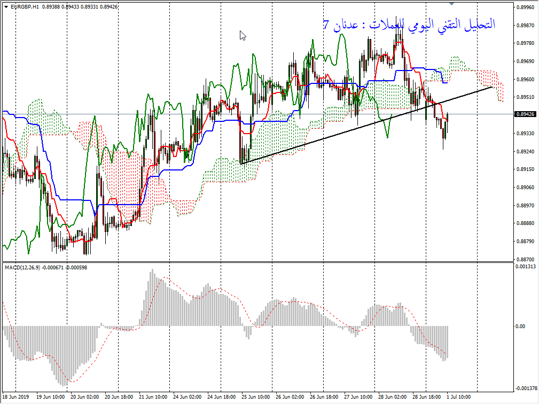The height and width of the screenshot is (404, 539).
Task: Click the grey chart shift marker at top
Action: click(x=452, y=4)
